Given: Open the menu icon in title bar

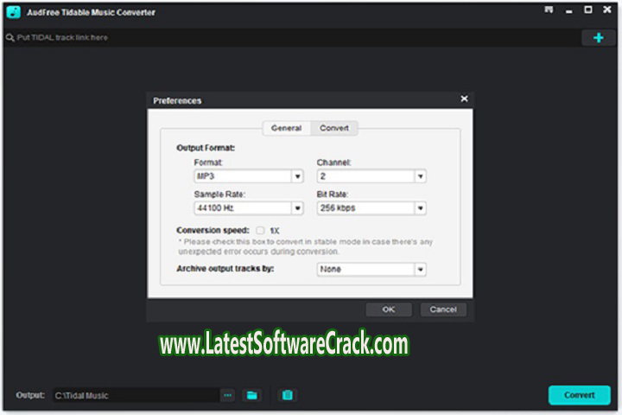Looking at the screenshot, I should pyautogui.click(x=549, y=10).
